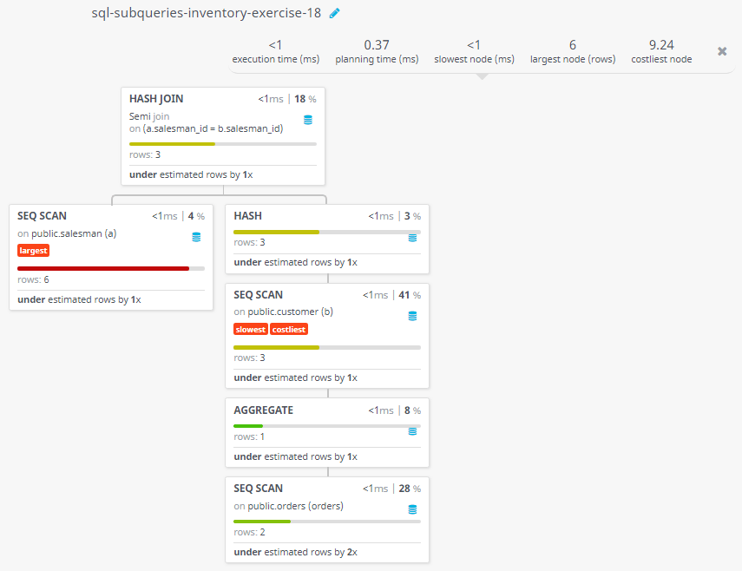This screenshot has height=571, width=742.
Task: Open the plan title sql-subqueries-inventory-exercise-18
Action: pos(206,13)
